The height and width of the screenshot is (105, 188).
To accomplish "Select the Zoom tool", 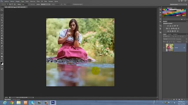I will [x=2, y=59].
